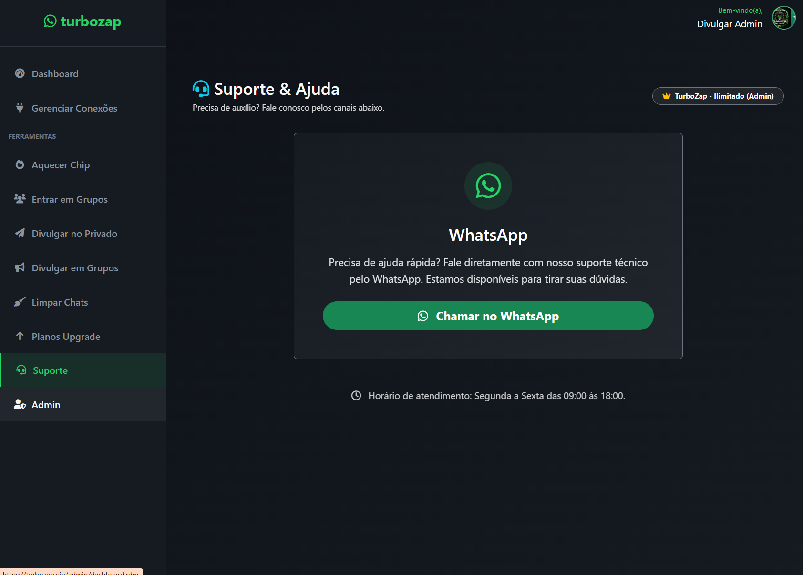Open the user avatar in the top bar
The width and height of the screenshot is (803, 575).
tap(784, 18)
